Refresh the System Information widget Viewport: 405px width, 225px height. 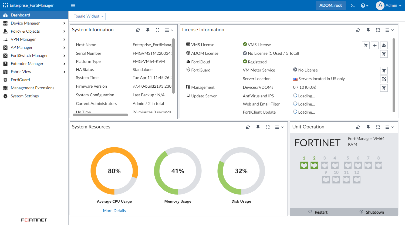click(x=138, y=30)
